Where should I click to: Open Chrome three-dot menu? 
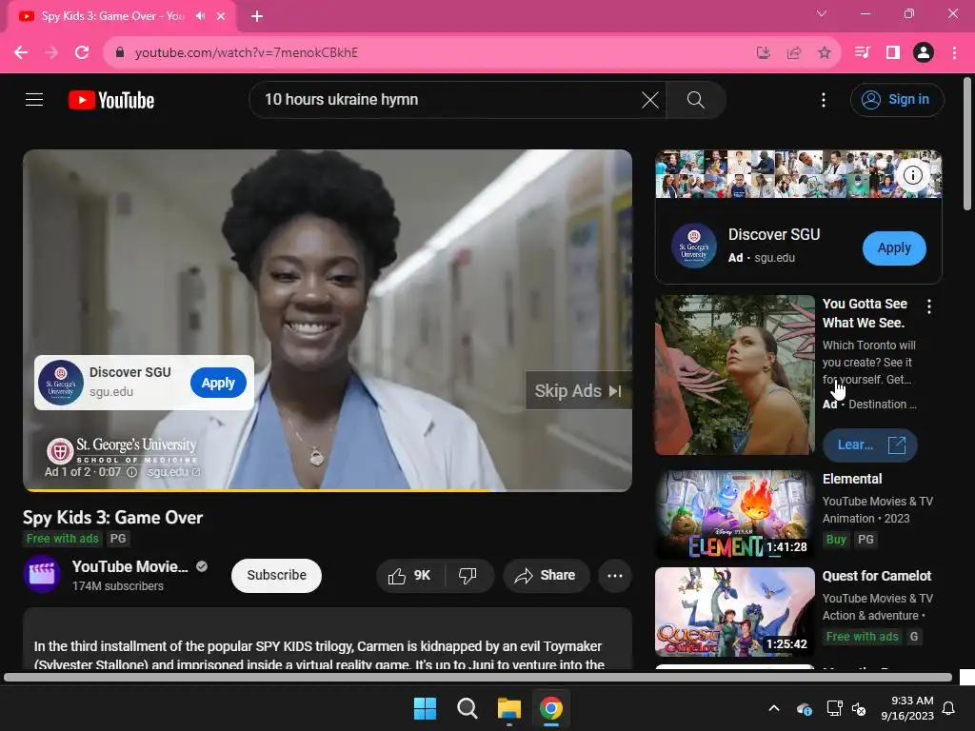click(954, 52)
